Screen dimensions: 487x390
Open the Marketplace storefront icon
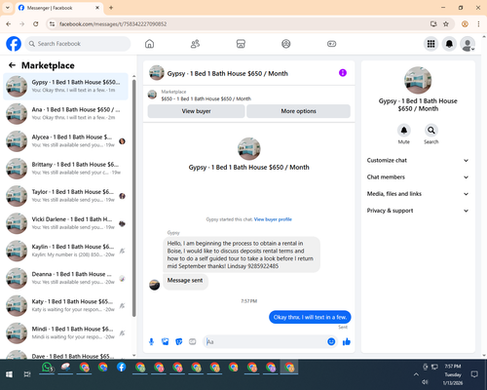[241, 44]
